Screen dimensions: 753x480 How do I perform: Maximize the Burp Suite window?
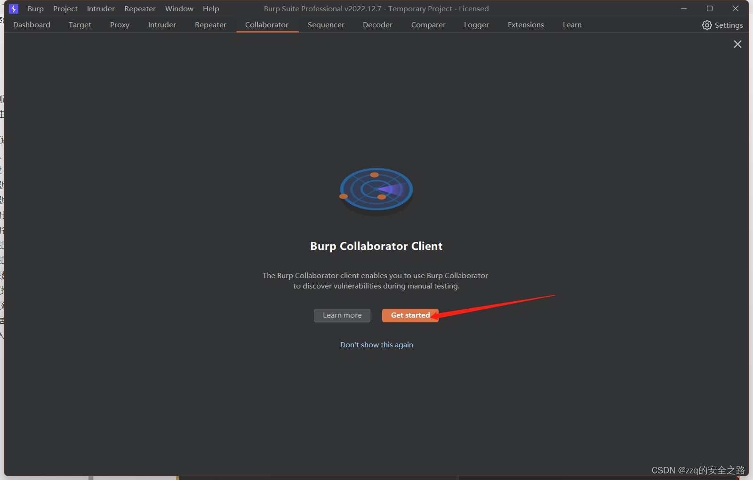(x=710, y=9)
